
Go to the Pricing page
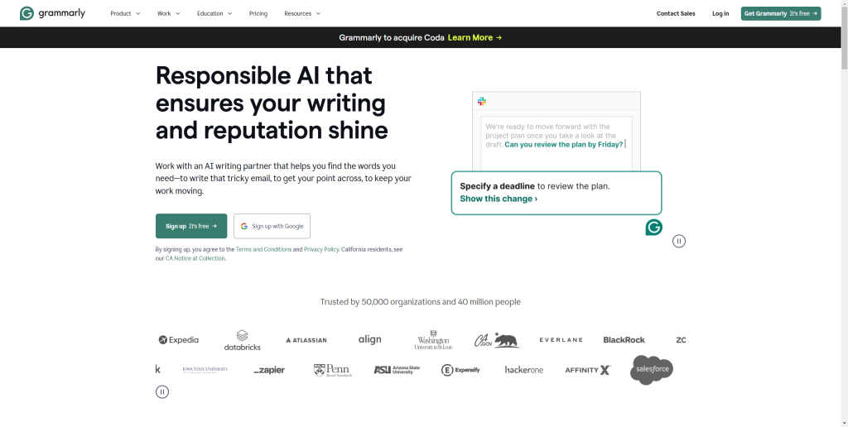tap(258, 13)
